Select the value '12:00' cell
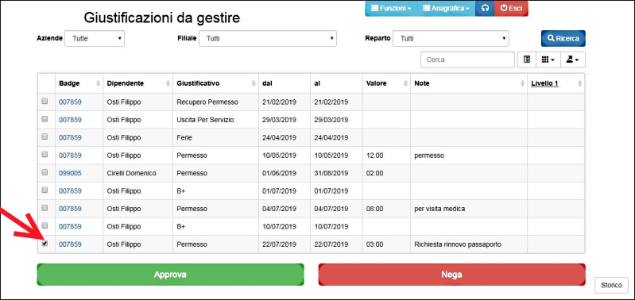The width and height of the screenshot is (635, 300). click(x=386, y=156)
